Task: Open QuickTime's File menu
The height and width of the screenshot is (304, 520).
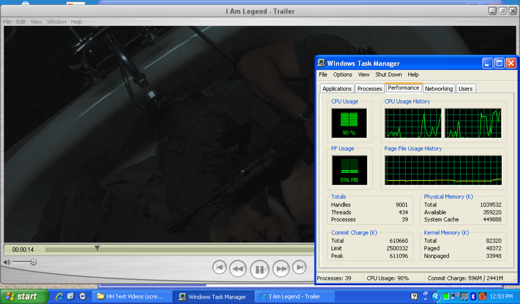Action: point(7,22)
